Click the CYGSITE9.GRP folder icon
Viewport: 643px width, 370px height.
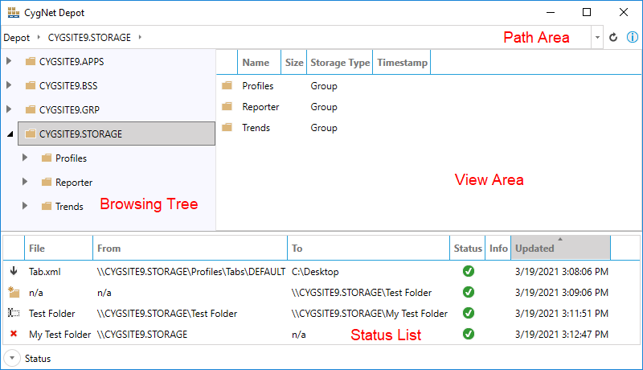click(x=31, y=109)
